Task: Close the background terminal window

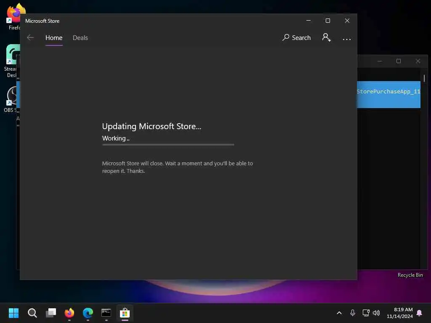Action: (418, 61)
